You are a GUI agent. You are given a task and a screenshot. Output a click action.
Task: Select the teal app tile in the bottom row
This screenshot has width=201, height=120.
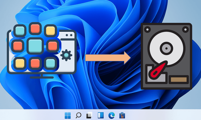pos(50,63)
